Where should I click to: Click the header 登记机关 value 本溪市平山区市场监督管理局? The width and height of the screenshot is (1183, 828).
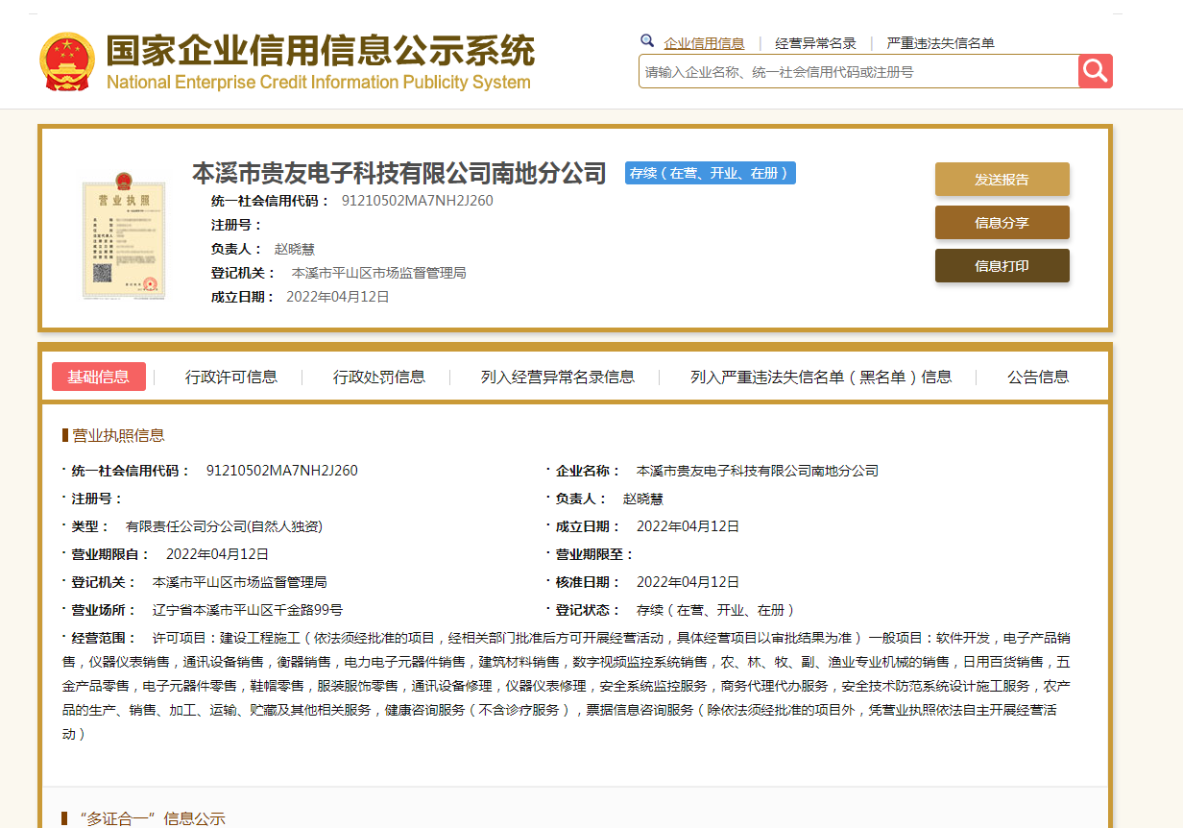[x=379, y=273]
